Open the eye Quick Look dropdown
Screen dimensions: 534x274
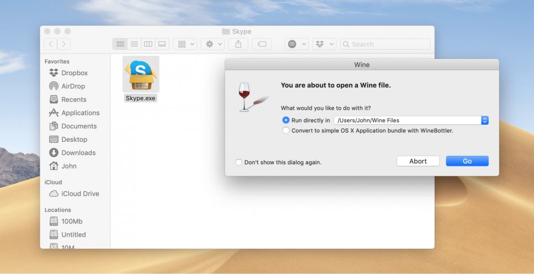(297, 44)
